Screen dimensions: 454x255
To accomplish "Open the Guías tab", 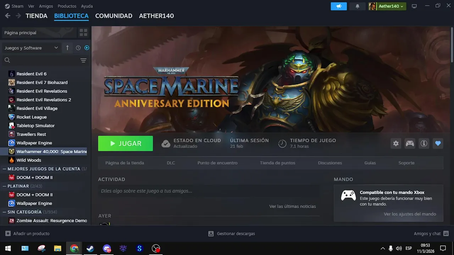I will pyautogui.click(x=370, y=163).
